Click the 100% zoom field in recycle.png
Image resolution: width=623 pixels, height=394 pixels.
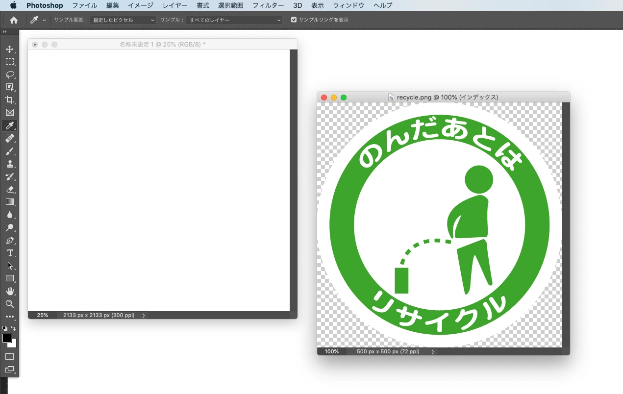[x=332, y=352]
